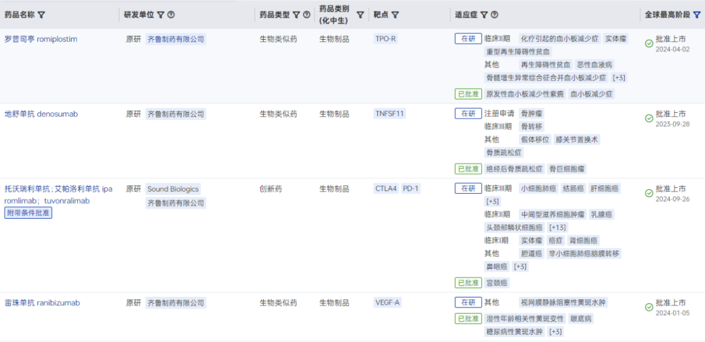Viewport: 705px width, 342px height.
Task: Click 恶性血液病 indication tag
Action: pyautogui.click(x=595, y=65)
